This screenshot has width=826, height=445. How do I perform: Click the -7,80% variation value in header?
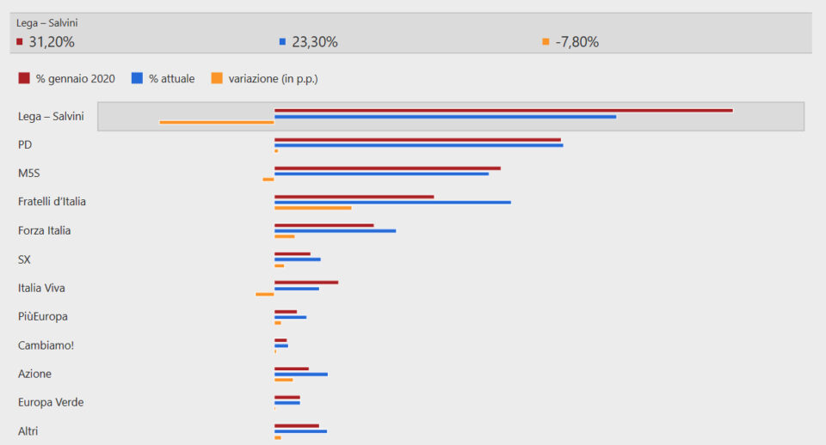point(576,42)
